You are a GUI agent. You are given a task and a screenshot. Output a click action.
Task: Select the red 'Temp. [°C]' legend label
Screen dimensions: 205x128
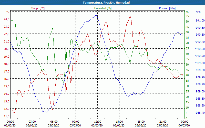click(x=38, y=8)
